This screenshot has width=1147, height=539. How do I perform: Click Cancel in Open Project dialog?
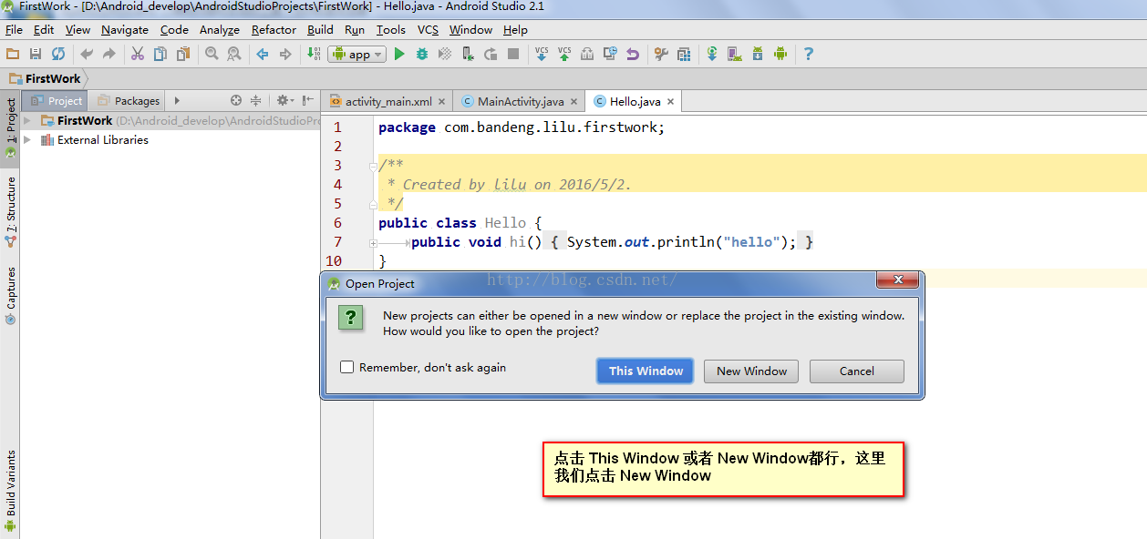click(857, 371)
